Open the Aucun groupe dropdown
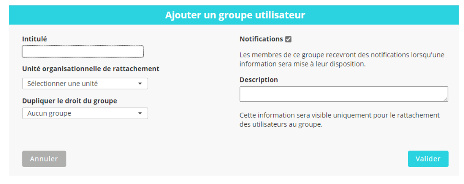Screen dimensions: 464x184 click(x=80, y=113)
